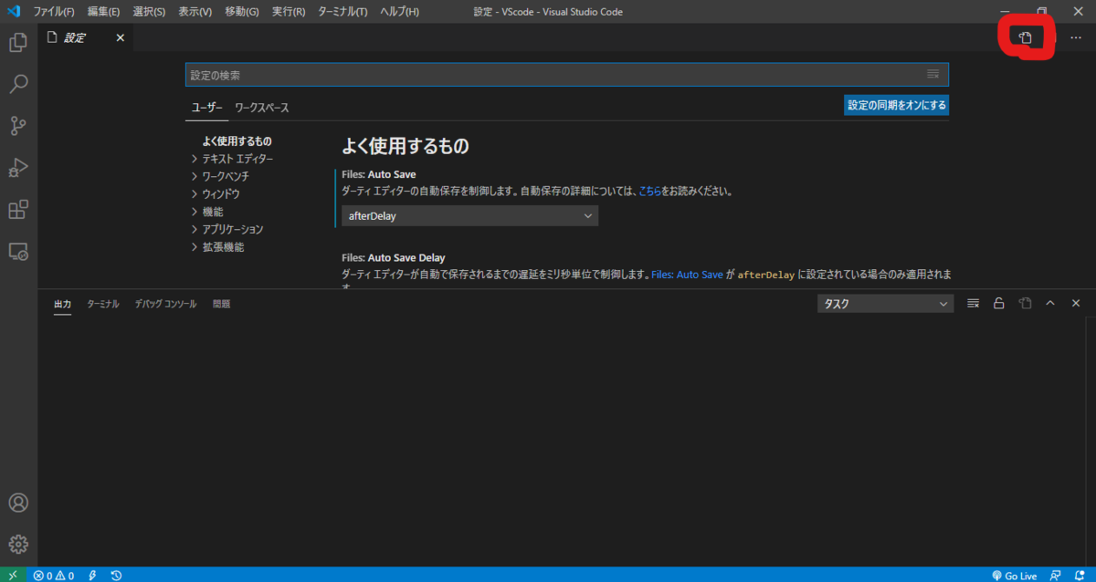Close the bottom panel
1096x582 pixels.
coord(1076,303)
